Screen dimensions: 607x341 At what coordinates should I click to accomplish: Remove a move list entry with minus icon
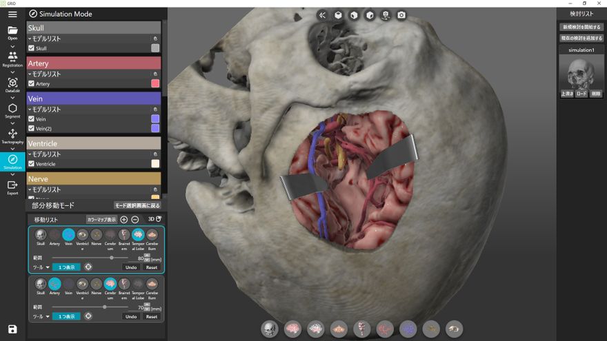tap(135, 220)
